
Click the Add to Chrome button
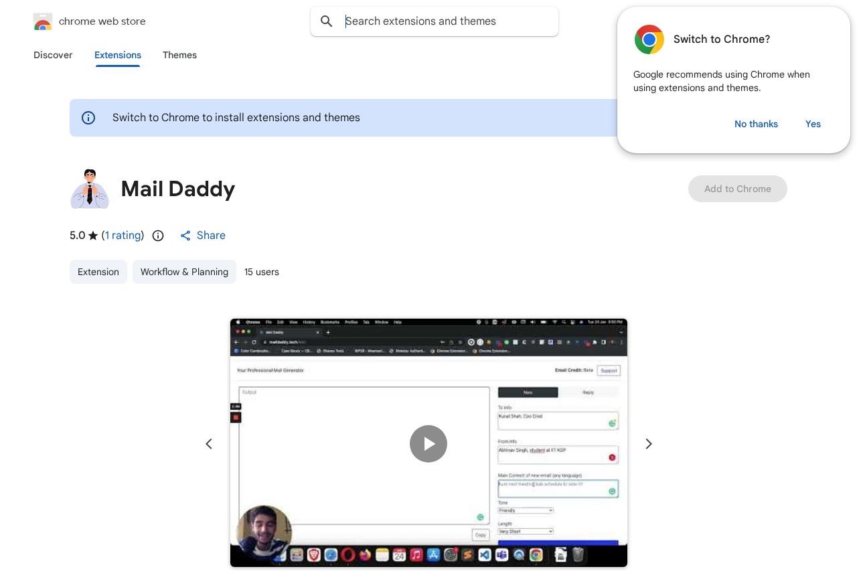pos(738,189)
